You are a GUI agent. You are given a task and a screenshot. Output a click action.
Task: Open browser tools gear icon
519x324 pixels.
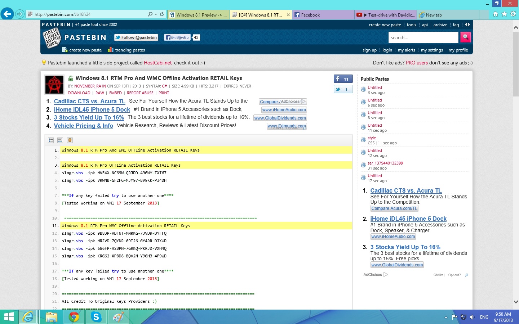513,14
